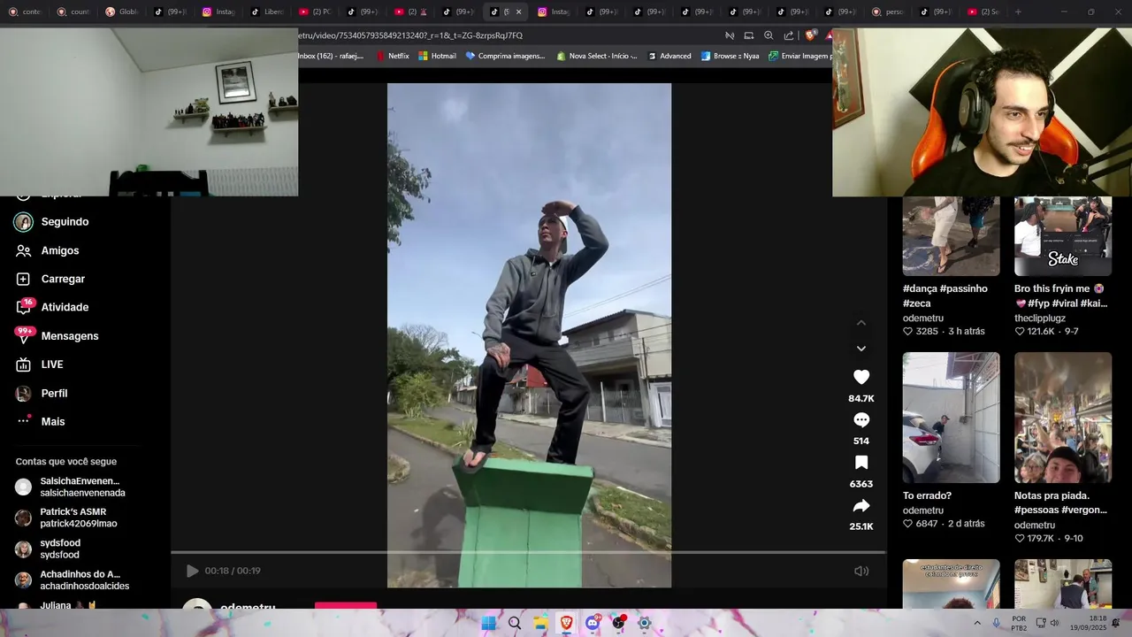
Task: Go to next video with down chevron
Action: click(861, 349)
